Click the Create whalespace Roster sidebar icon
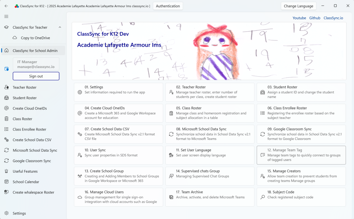 (x=7, y=192)
